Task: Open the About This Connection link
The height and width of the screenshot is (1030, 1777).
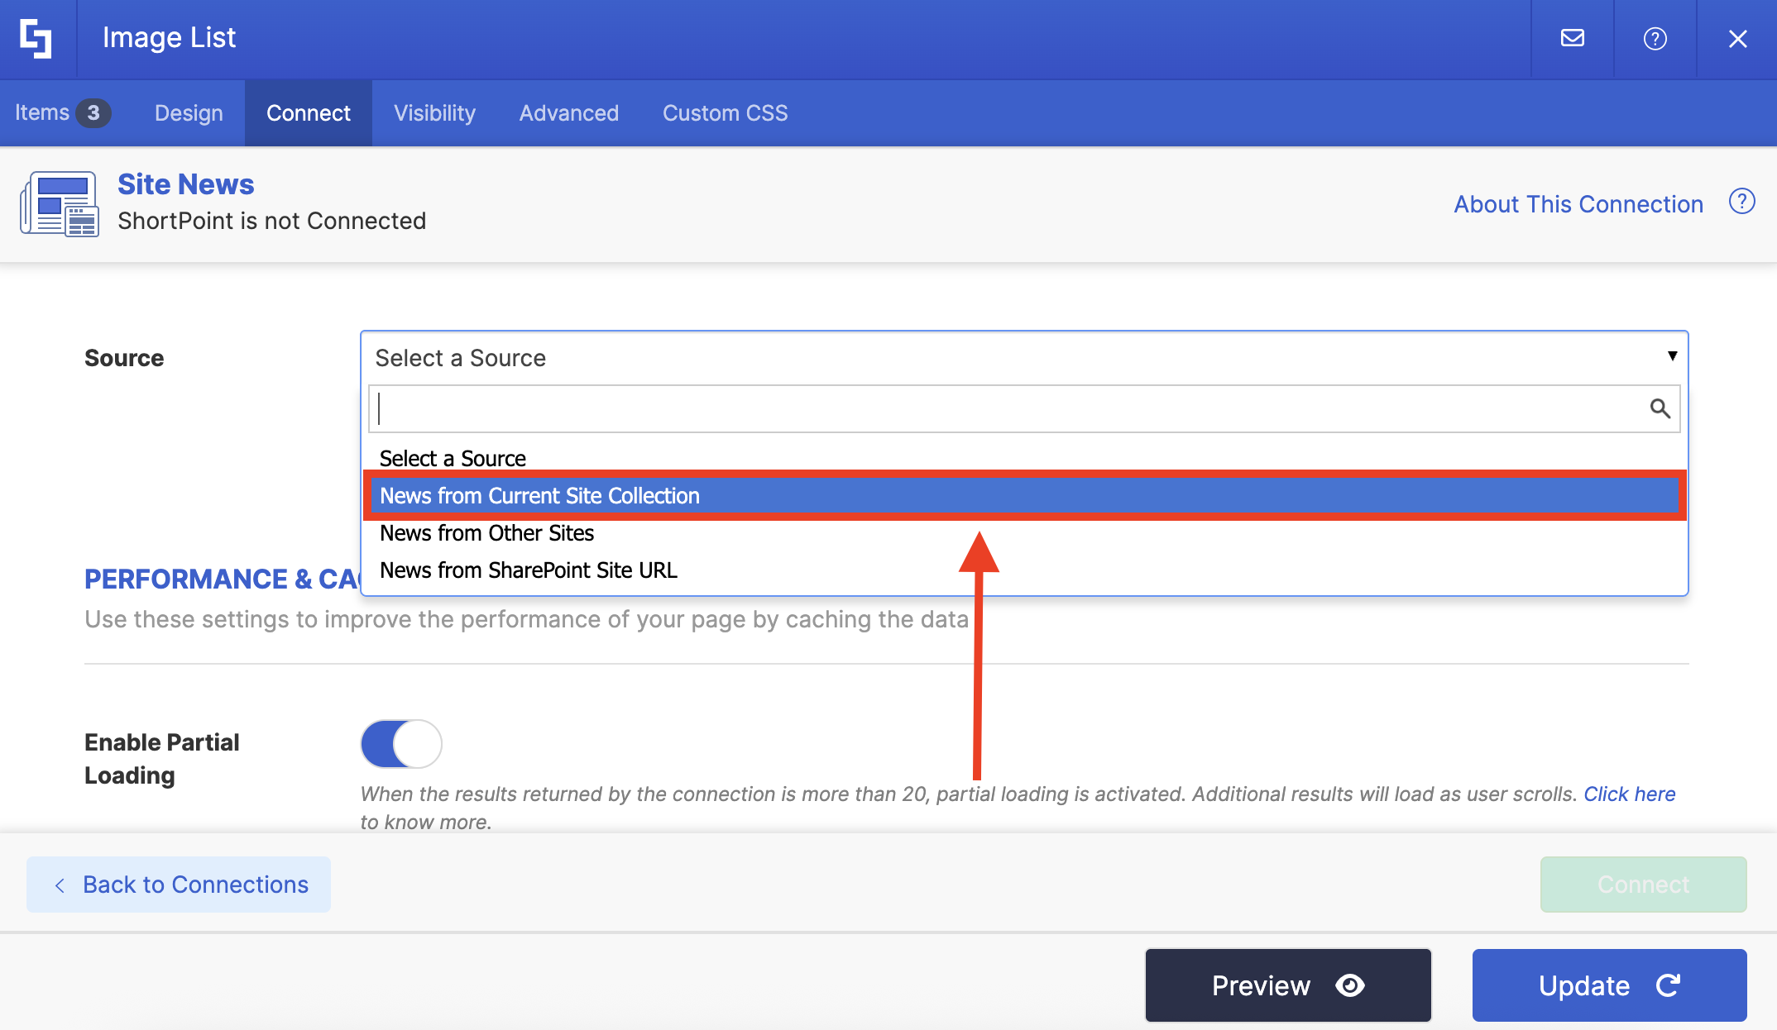Action: coord(1578,204)
